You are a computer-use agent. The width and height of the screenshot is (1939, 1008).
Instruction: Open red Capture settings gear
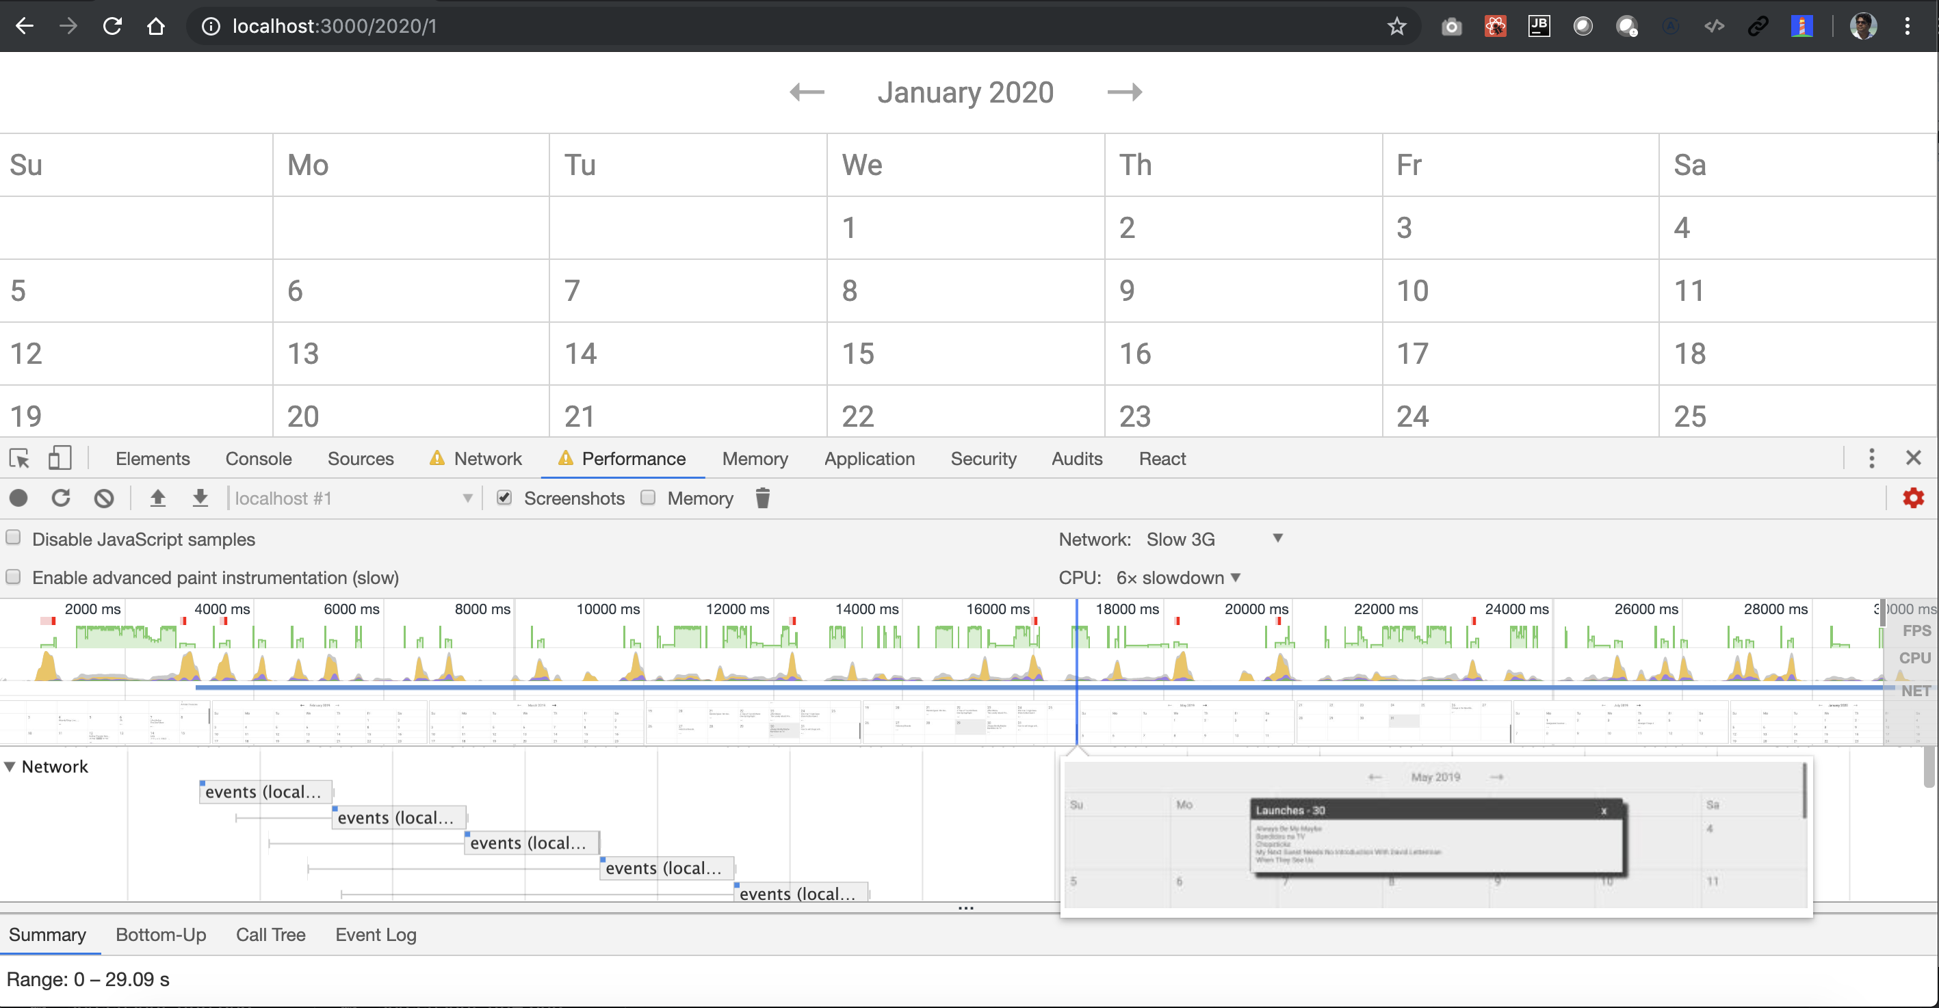pyautogui.click(x=1912, y=498)
